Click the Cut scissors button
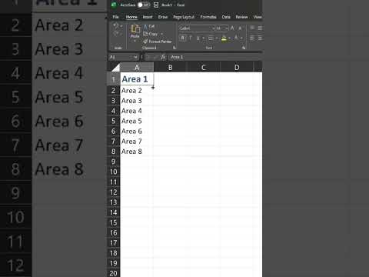Image resolution: width=369 pixels, height=277 pixels. point(149,26)
